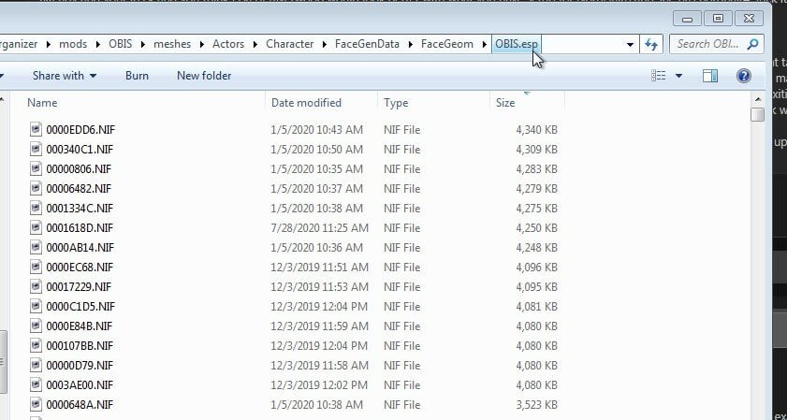The height and width of the screenshot is (420, 787).
Task: Sort files by the Name column
Action: (x=42, y=103)
